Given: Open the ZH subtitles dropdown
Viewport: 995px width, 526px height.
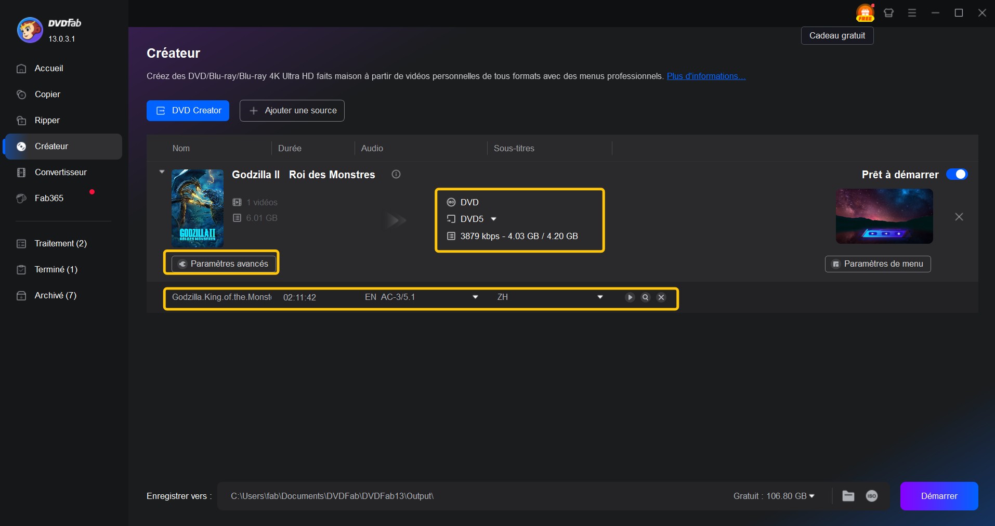Looking at the screenshot, I should point(600,297).
